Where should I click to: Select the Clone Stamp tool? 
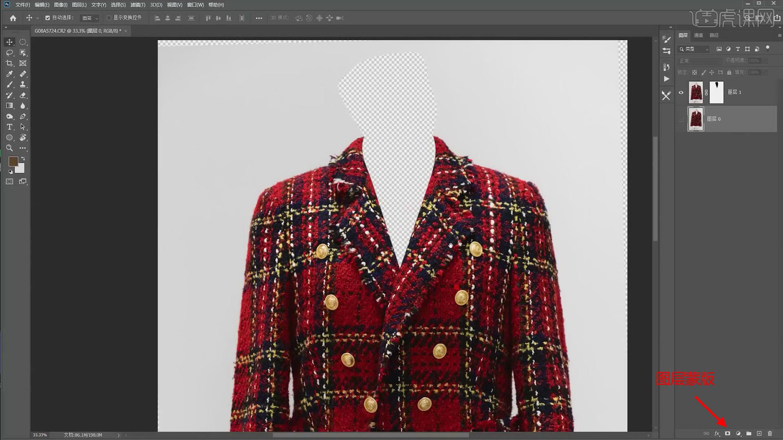click(23, 84)
